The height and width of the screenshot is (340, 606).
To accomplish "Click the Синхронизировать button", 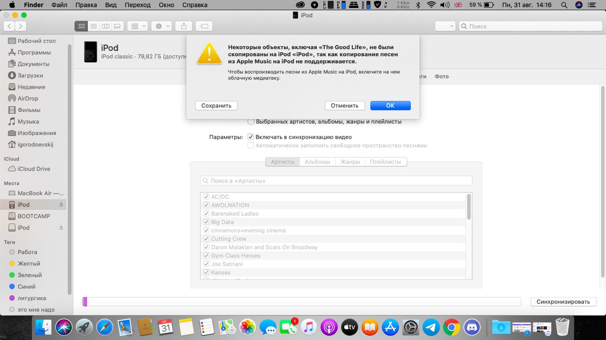I will (563, 302).
